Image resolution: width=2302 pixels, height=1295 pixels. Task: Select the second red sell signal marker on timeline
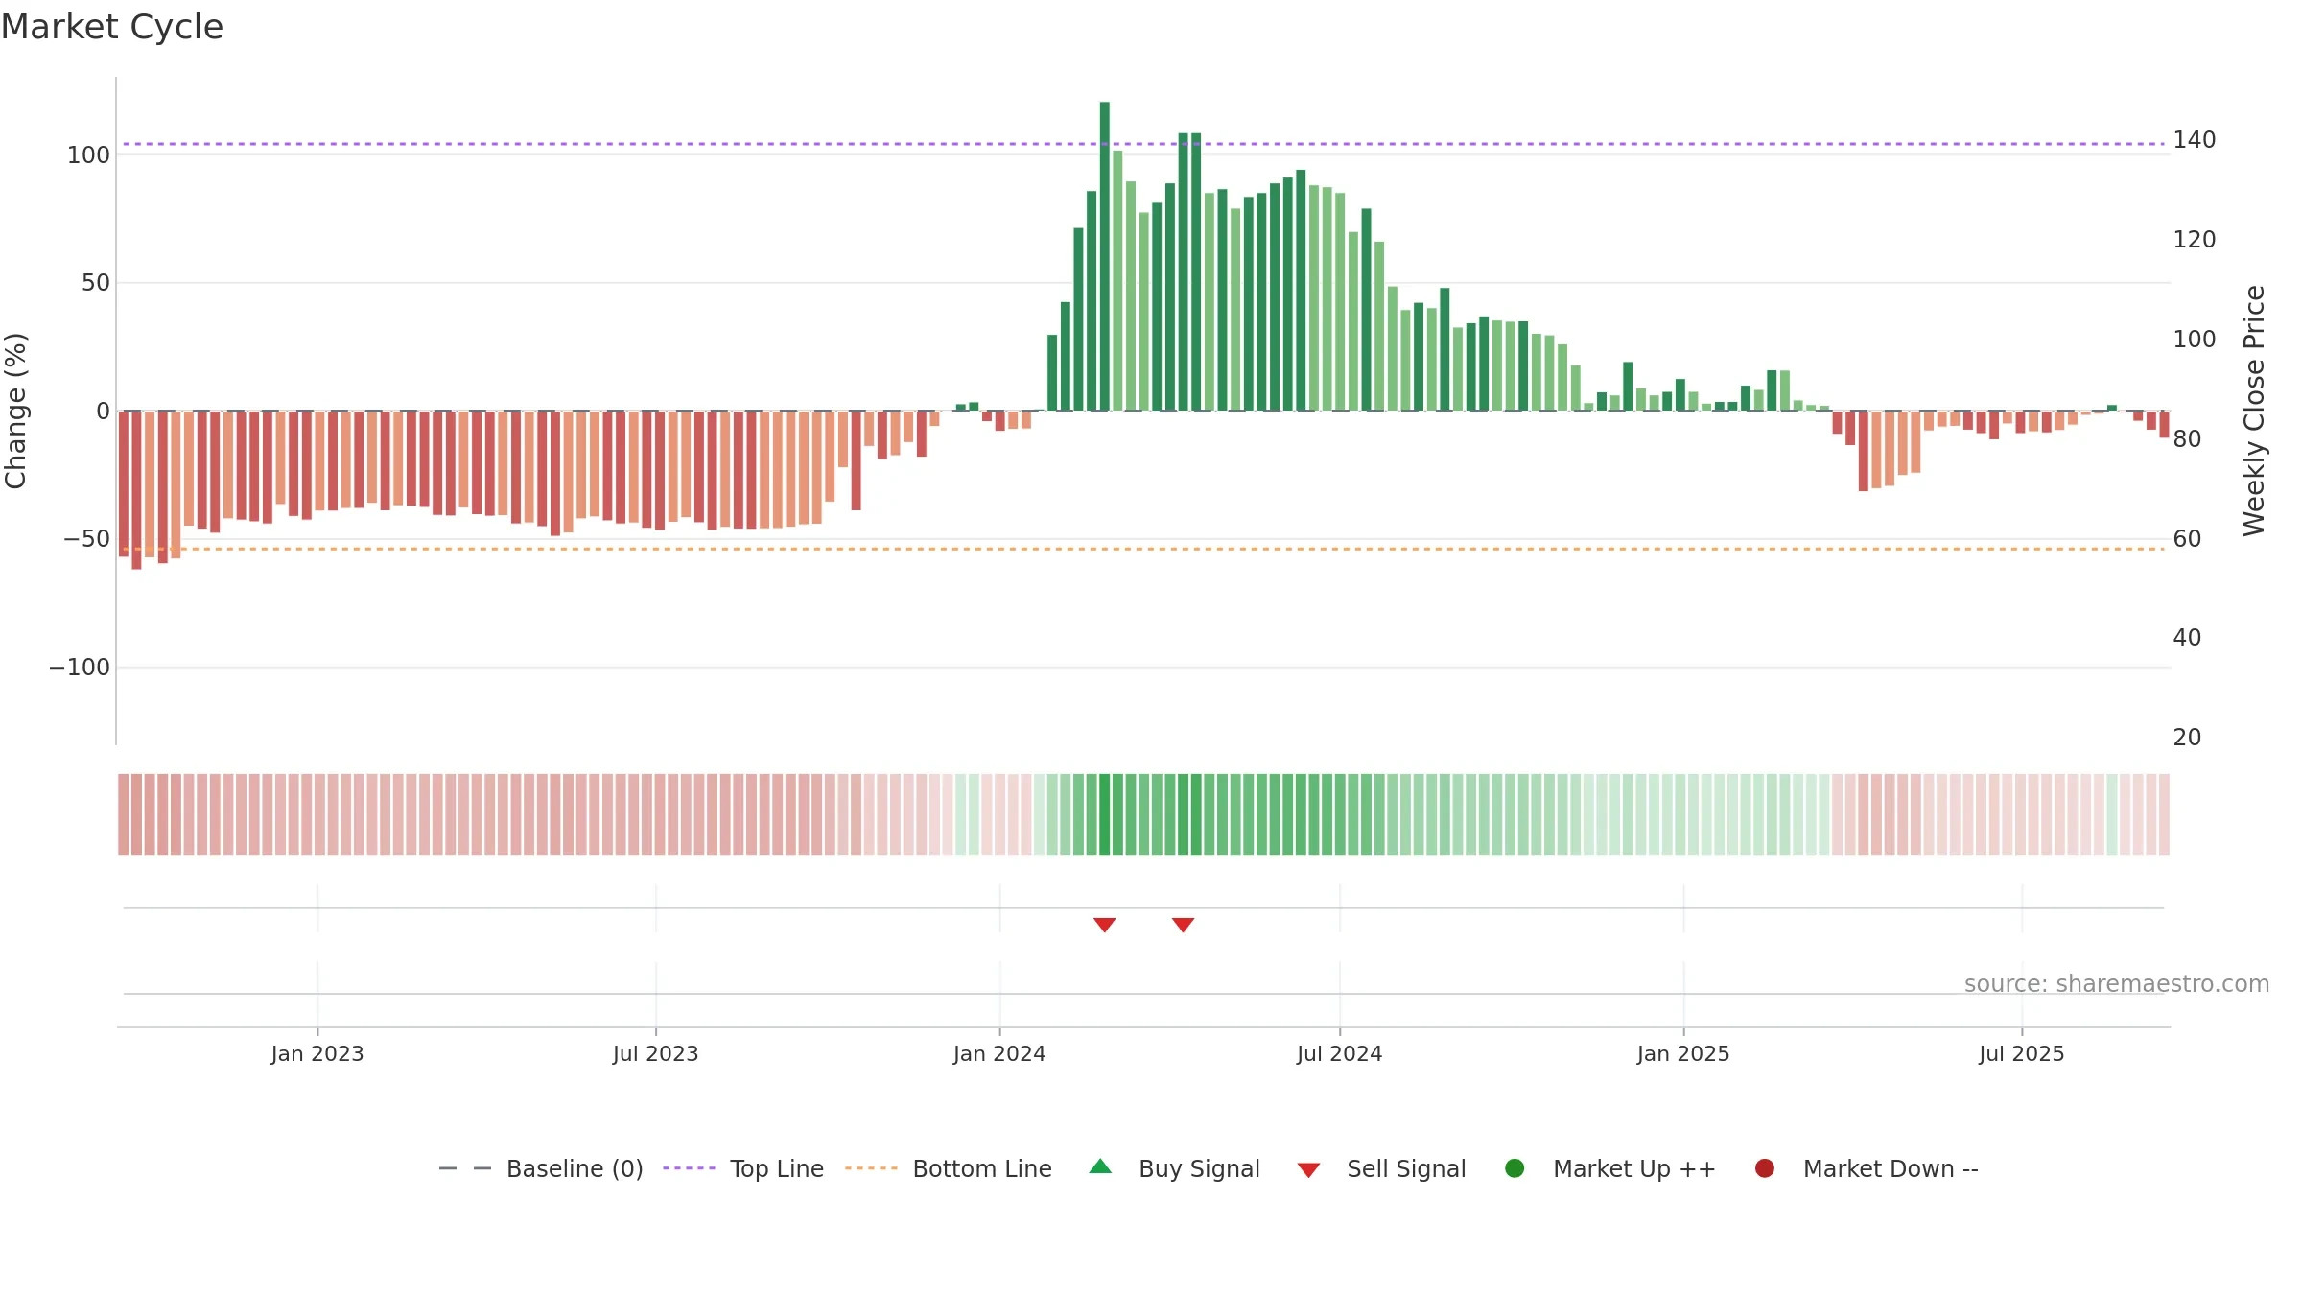point(1183,925)
